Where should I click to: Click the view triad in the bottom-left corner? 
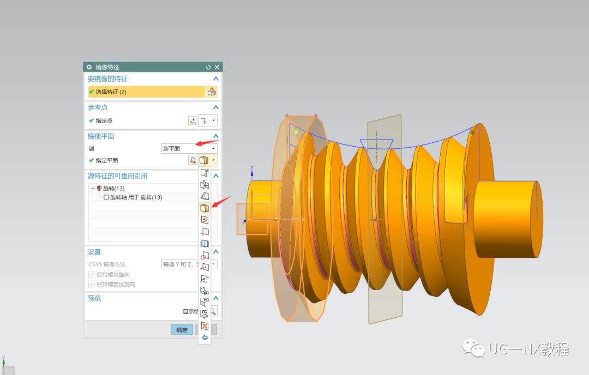7,366
